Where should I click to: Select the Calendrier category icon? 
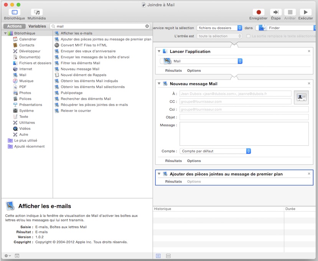click(x=15, y=39)
